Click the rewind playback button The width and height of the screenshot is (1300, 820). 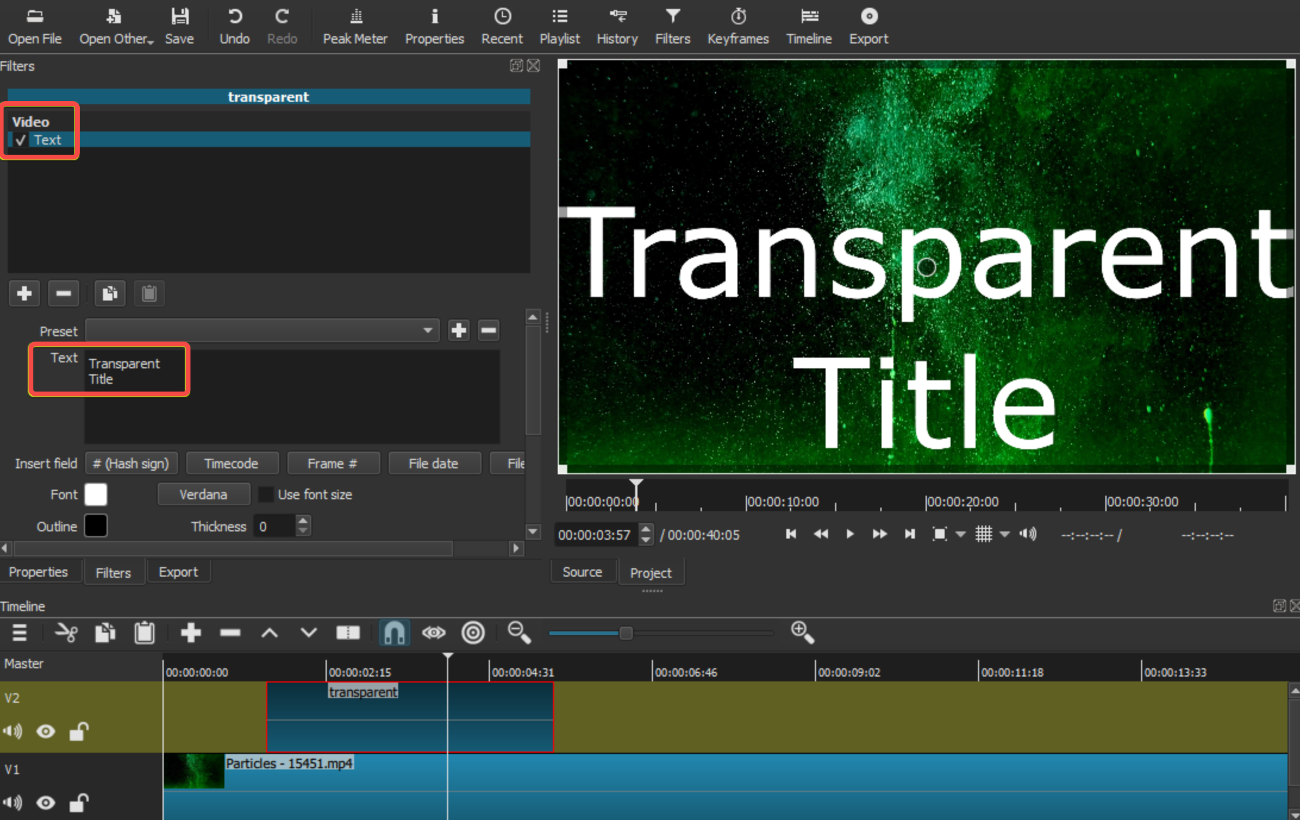point(821,534)
